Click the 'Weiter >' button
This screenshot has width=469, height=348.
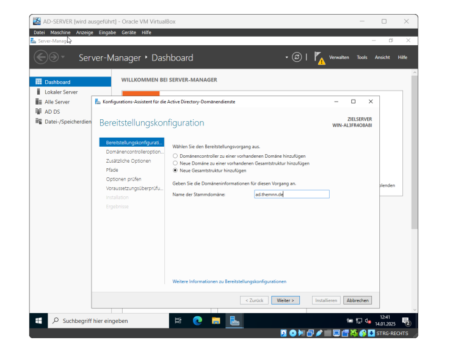click(285, 300)
